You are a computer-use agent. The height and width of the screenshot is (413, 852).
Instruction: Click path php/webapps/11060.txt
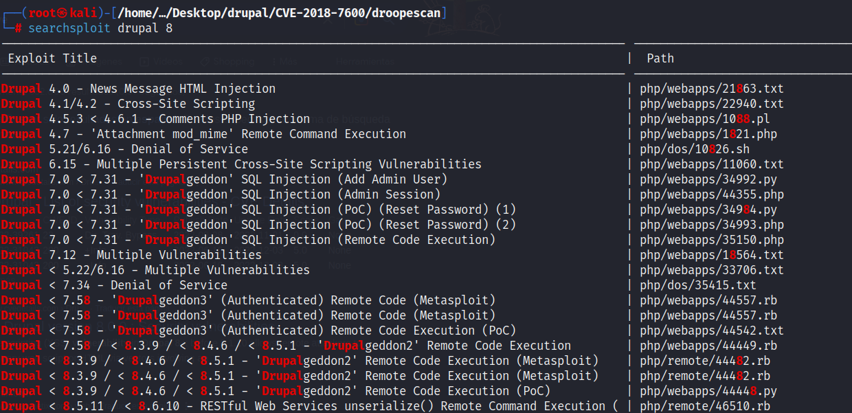pyautogui.click(x=712, y=164)
